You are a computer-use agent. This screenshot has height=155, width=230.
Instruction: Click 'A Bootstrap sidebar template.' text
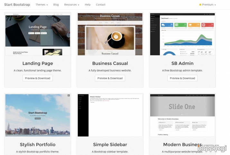[x=110, y=152]
